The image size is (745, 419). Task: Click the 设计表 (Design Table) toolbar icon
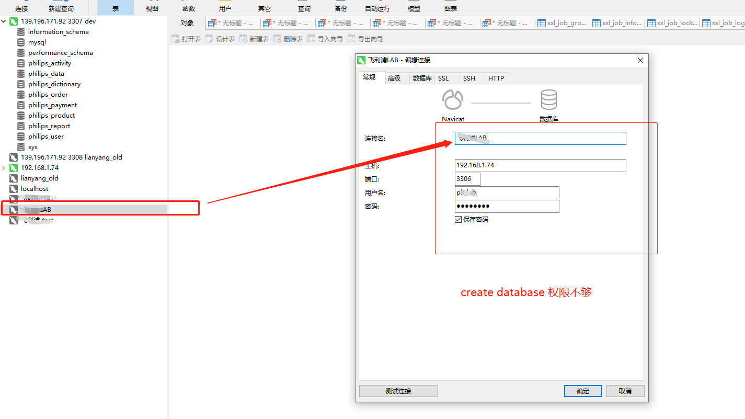[223, 38]
